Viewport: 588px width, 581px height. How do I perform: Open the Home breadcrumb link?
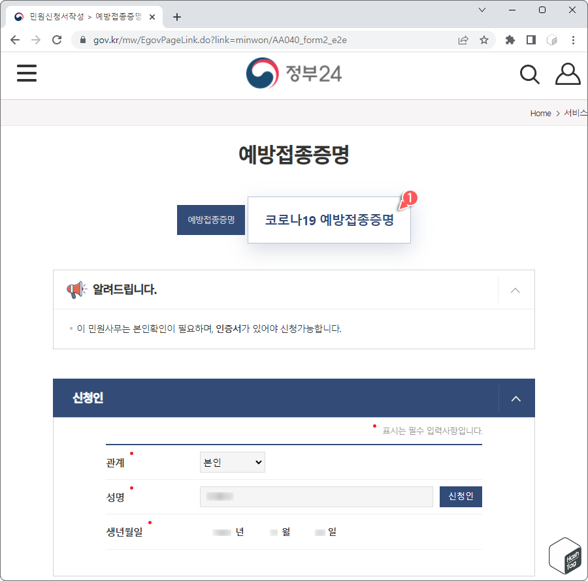[x=540, y=113]
